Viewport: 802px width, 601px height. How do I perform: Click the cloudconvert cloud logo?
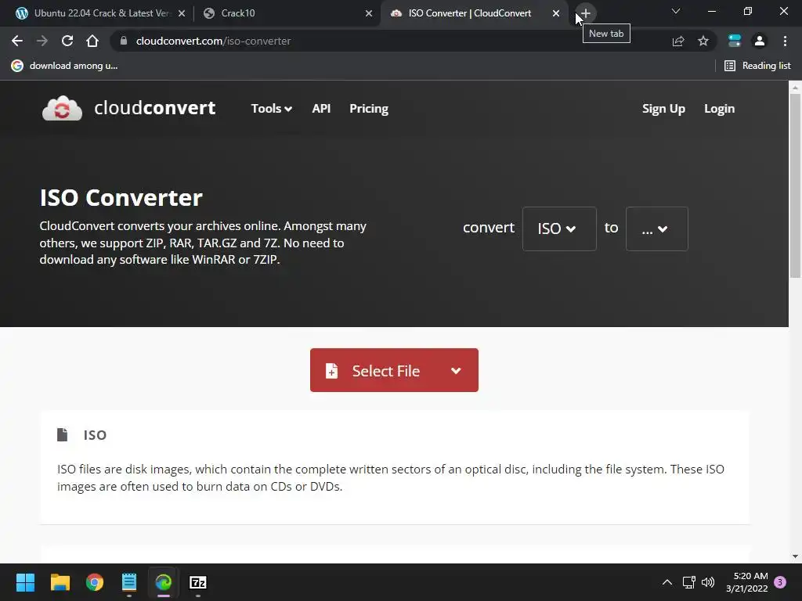62,108
